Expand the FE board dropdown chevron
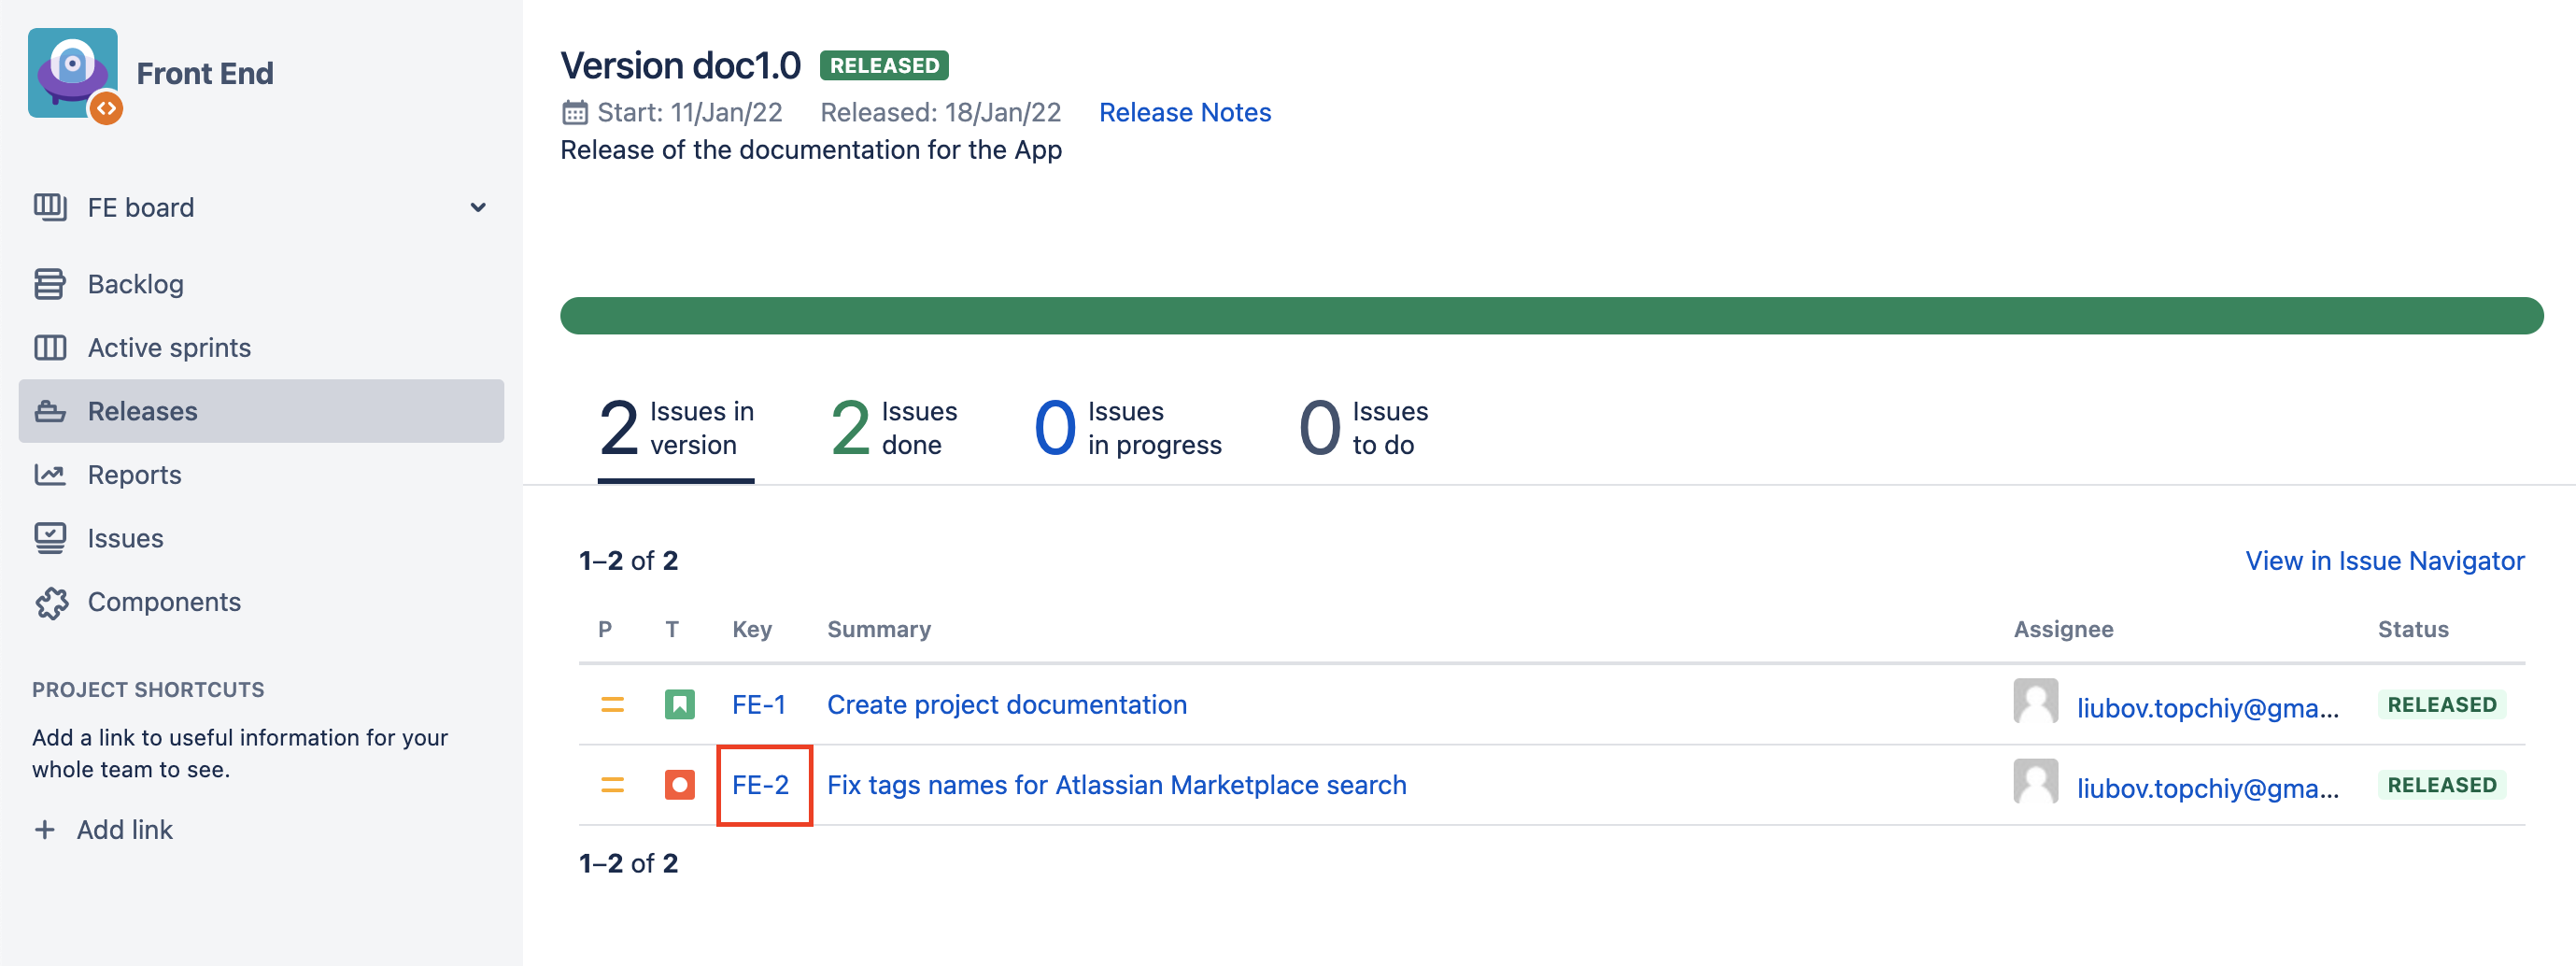 478,208
